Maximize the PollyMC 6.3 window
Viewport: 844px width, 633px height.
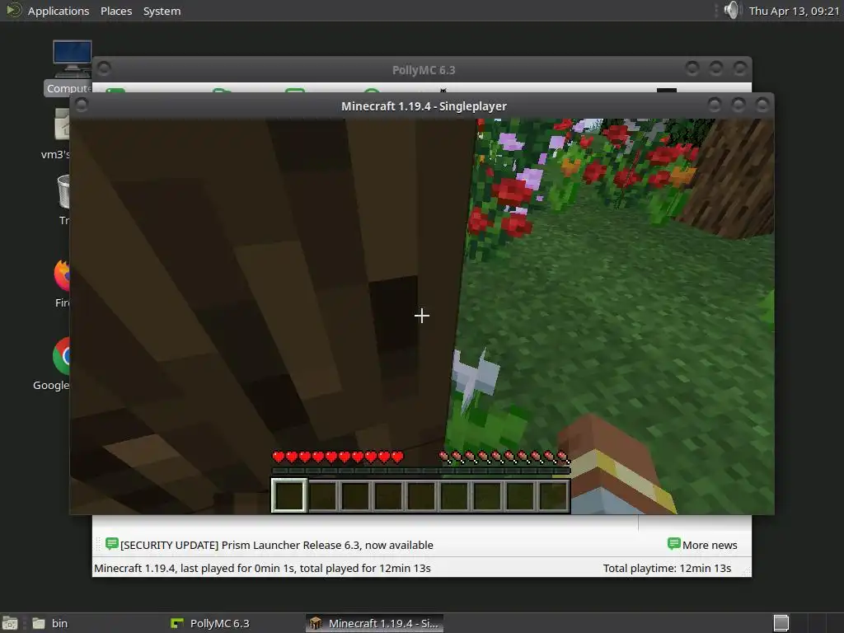[x=716, y=68]
